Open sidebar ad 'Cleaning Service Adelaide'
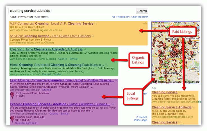 point(172,107)
